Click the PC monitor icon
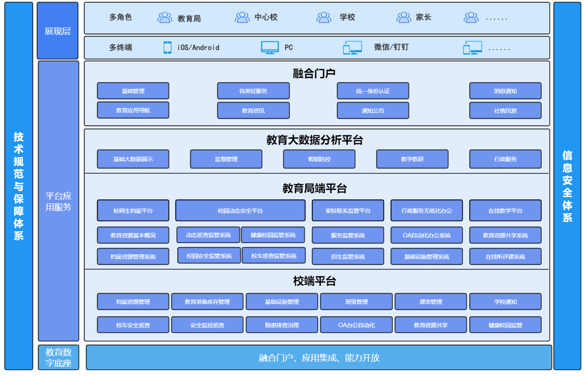Screen dimensions: 586x376 (270, 48)
